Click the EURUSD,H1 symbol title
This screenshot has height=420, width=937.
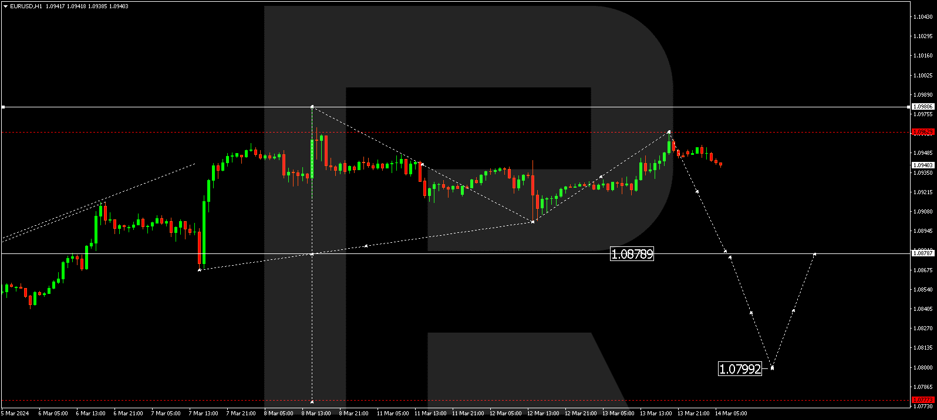[x=26, y=6]
